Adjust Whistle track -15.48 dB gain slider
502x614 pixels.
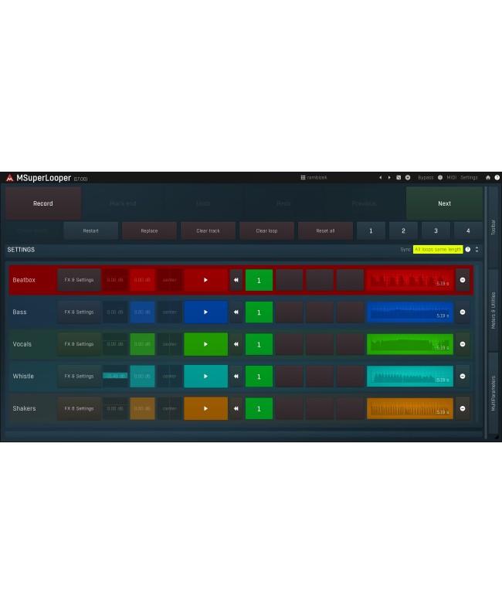tap(115, 376)
